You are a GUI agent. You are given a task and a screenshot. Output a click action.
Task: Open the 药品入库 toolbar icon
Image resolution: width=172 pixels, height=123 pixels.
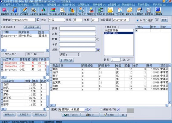click(x=101, y=11)
